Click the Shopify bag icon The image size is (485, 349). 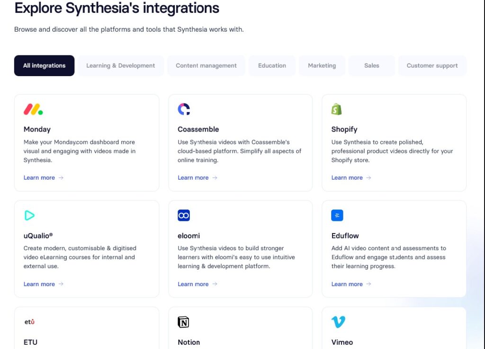337,109
